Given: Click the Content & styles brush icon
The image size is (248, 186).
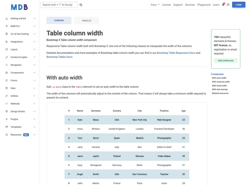Looking at the screenshot, I should tap(6, 57).
